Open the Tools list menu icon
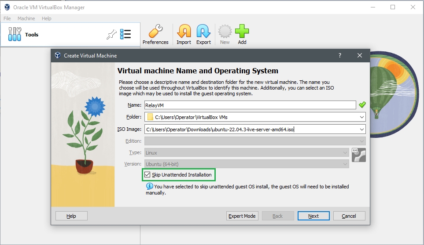The width and height of the screenshot is (424, 245). point(125,35)
